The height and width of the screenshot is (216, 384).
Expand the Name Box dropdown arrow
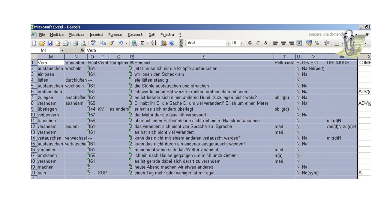coord(62,51)
